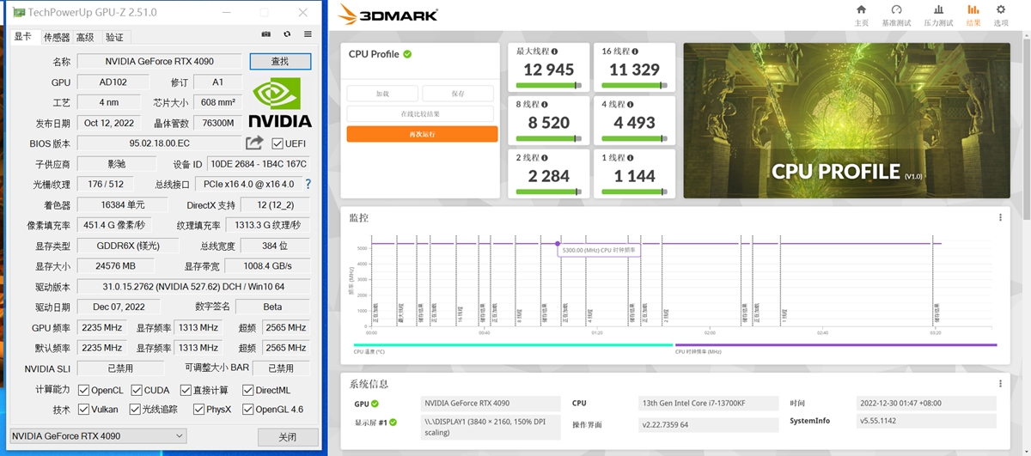Click green check next to GPU label

coord(375,404)
